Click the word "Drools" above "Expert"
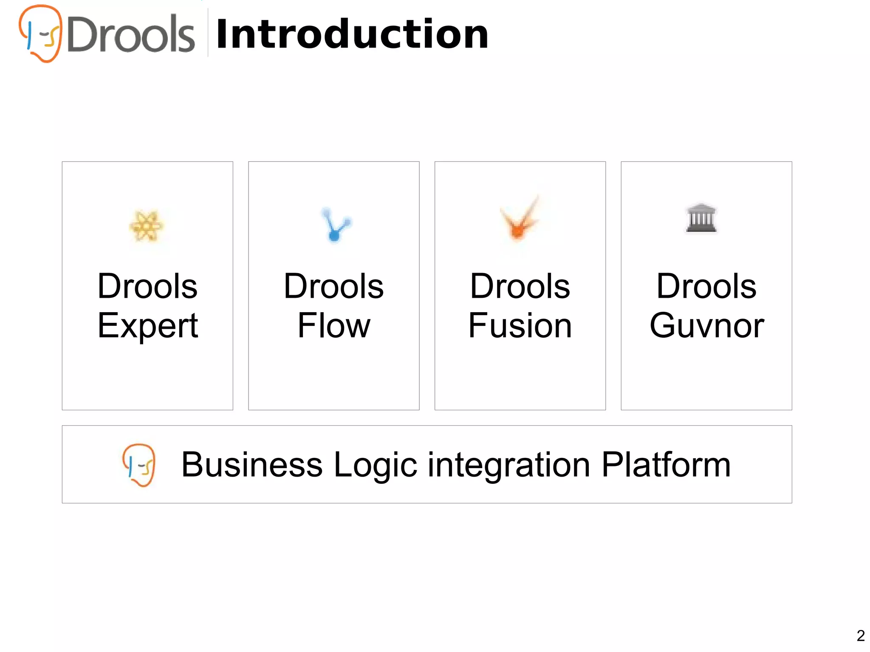Image resolution: width=870 pixels, height=652 pixels. click(147, 286)
